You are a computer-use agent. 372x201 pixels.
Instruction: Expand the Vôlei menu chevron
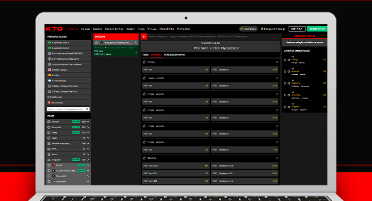[88, 138]
